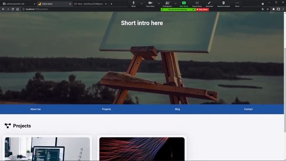Pause Share in Zoom toolbar
Screen dimensions: 286x161
197,4
